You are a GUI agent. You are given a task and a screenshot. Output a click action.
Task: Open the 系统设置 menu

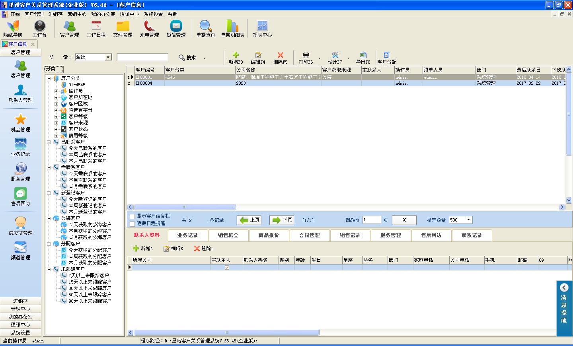tap(153, 14)
